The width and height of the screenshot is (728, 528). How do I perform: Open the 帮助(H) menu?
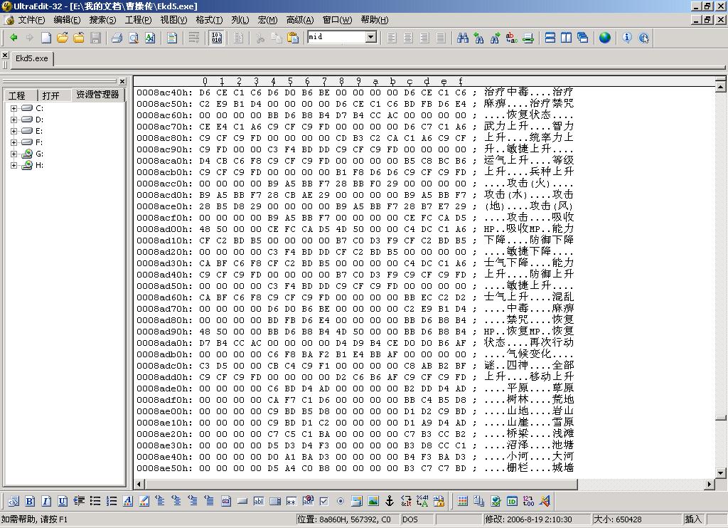[x=374, y=20]
